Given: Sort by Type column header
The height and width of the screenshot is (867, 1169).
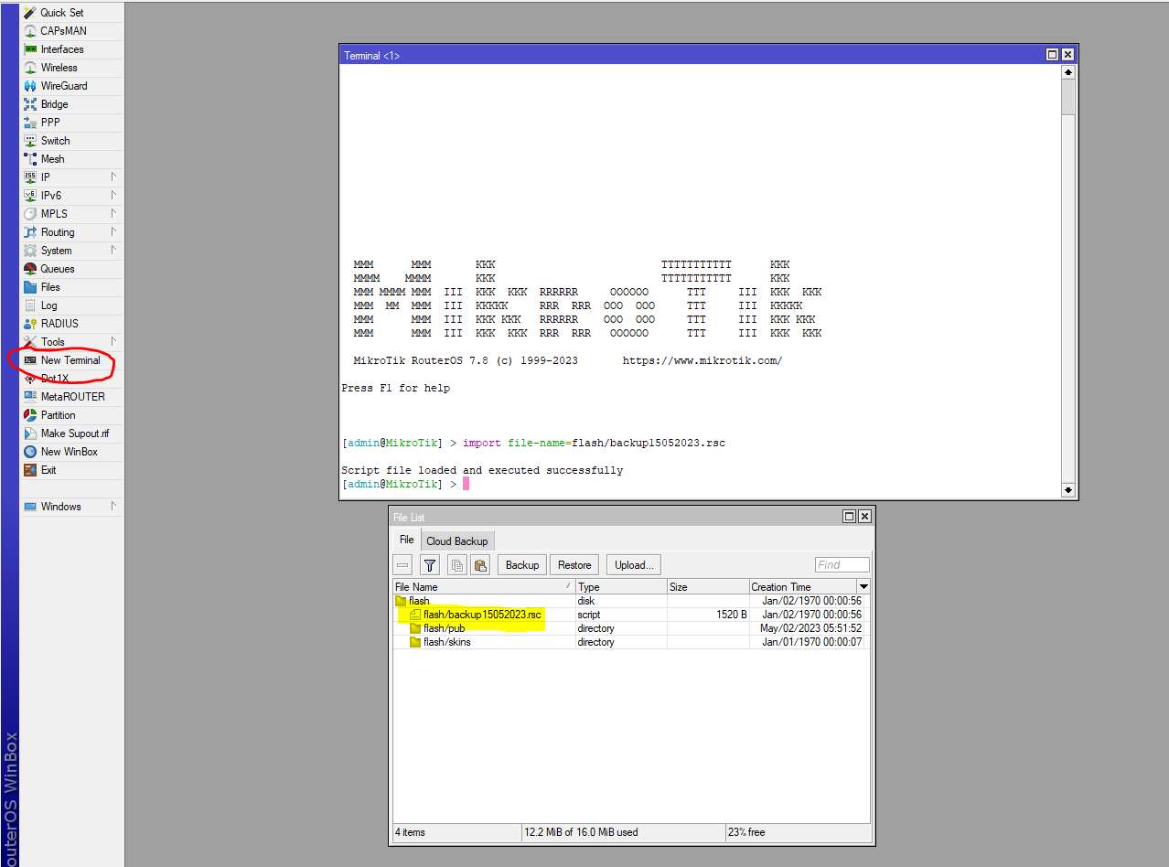Looking at the screenshot, I should [x=621, y=586].
